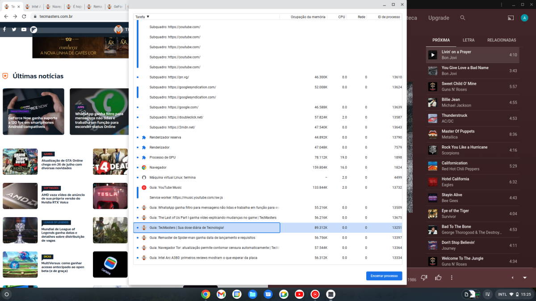Switch to the Rema browser tab
Viewport: 536px width, 301px height.
(95, 7)
